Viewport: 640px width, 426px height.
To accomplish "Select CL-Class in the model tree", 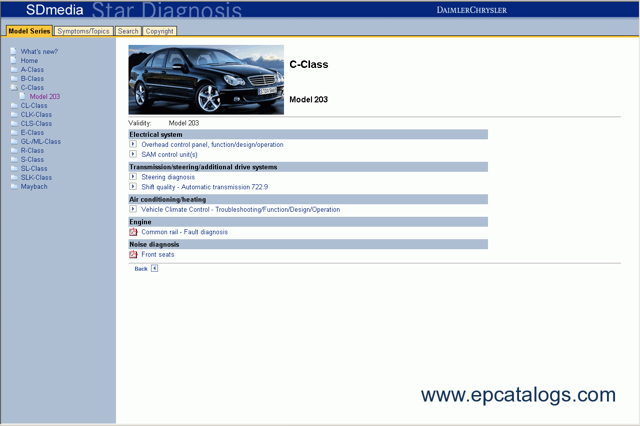I will pos(34,105).
